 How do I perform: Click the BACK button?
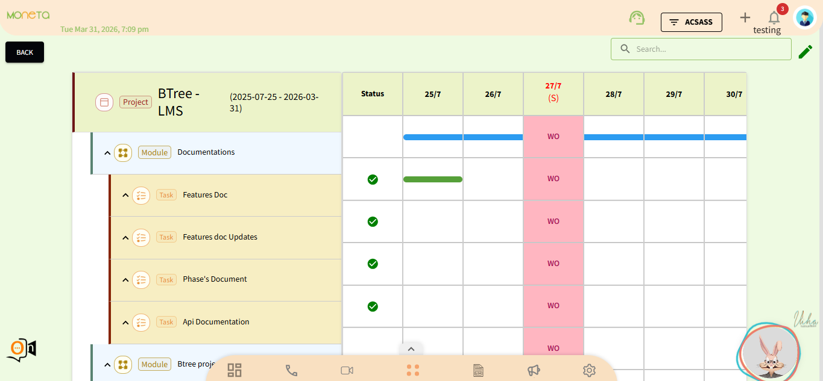pyautogui.click(x=25, y=52)
